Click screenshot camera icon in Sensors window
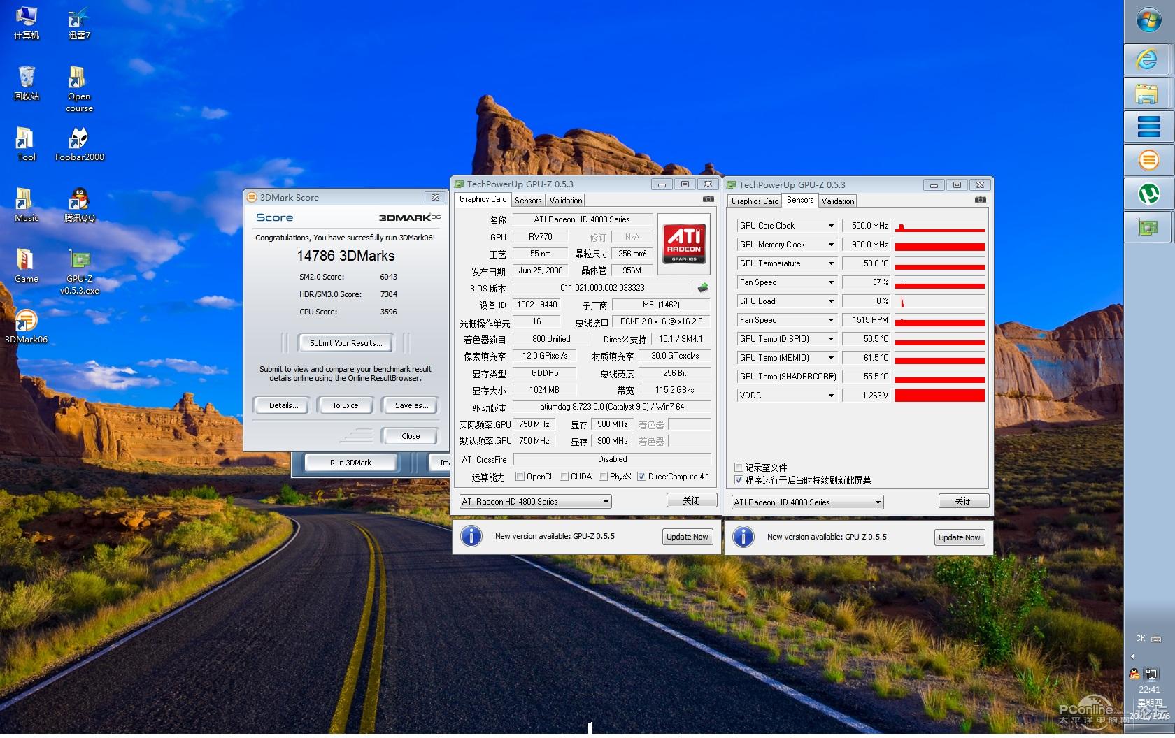1175x738 pixels. [981, 199]
